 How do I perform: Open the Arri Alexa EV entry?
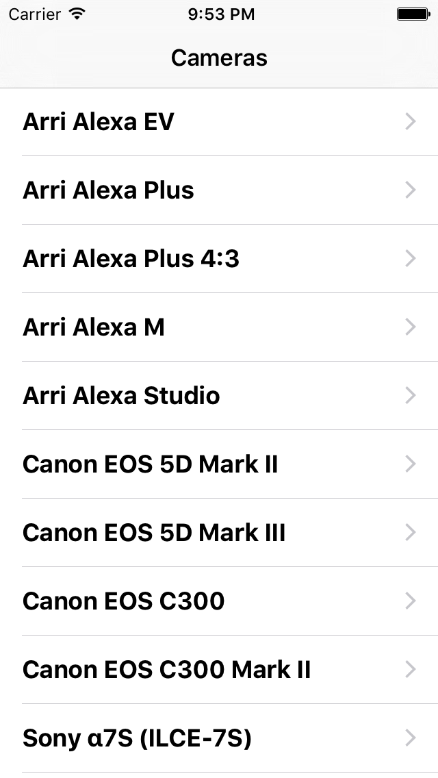(x=219, y=121)
